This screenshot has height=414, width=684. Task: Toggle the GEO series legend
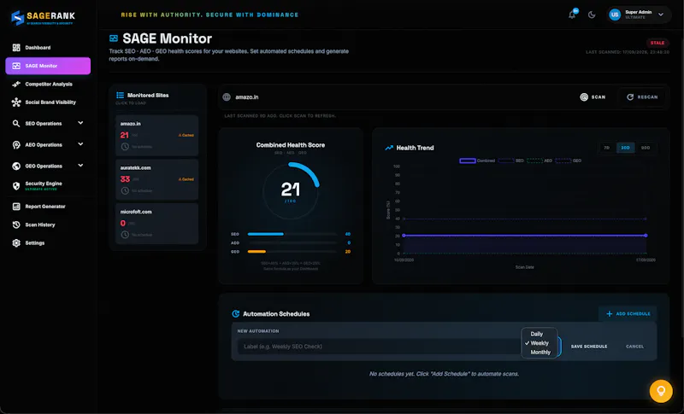(568, 160)
